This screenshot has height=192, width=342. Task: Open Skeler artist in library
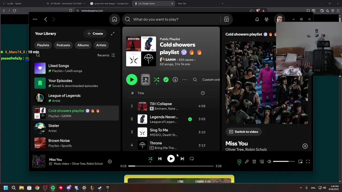76,128
